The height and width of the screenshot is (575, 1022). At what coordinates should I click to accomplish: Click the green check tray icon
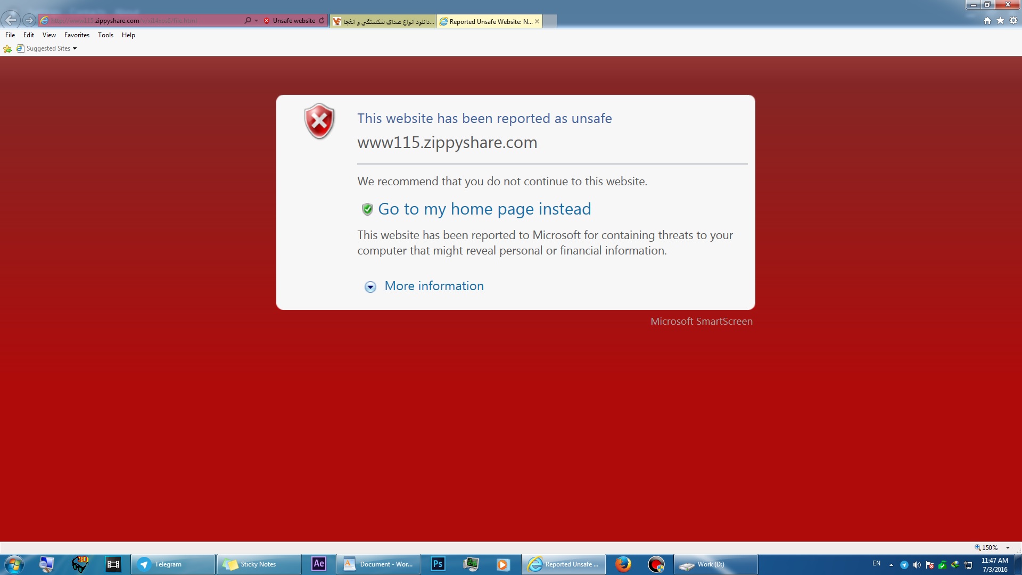pyautogui.click(x=943, y=565)
